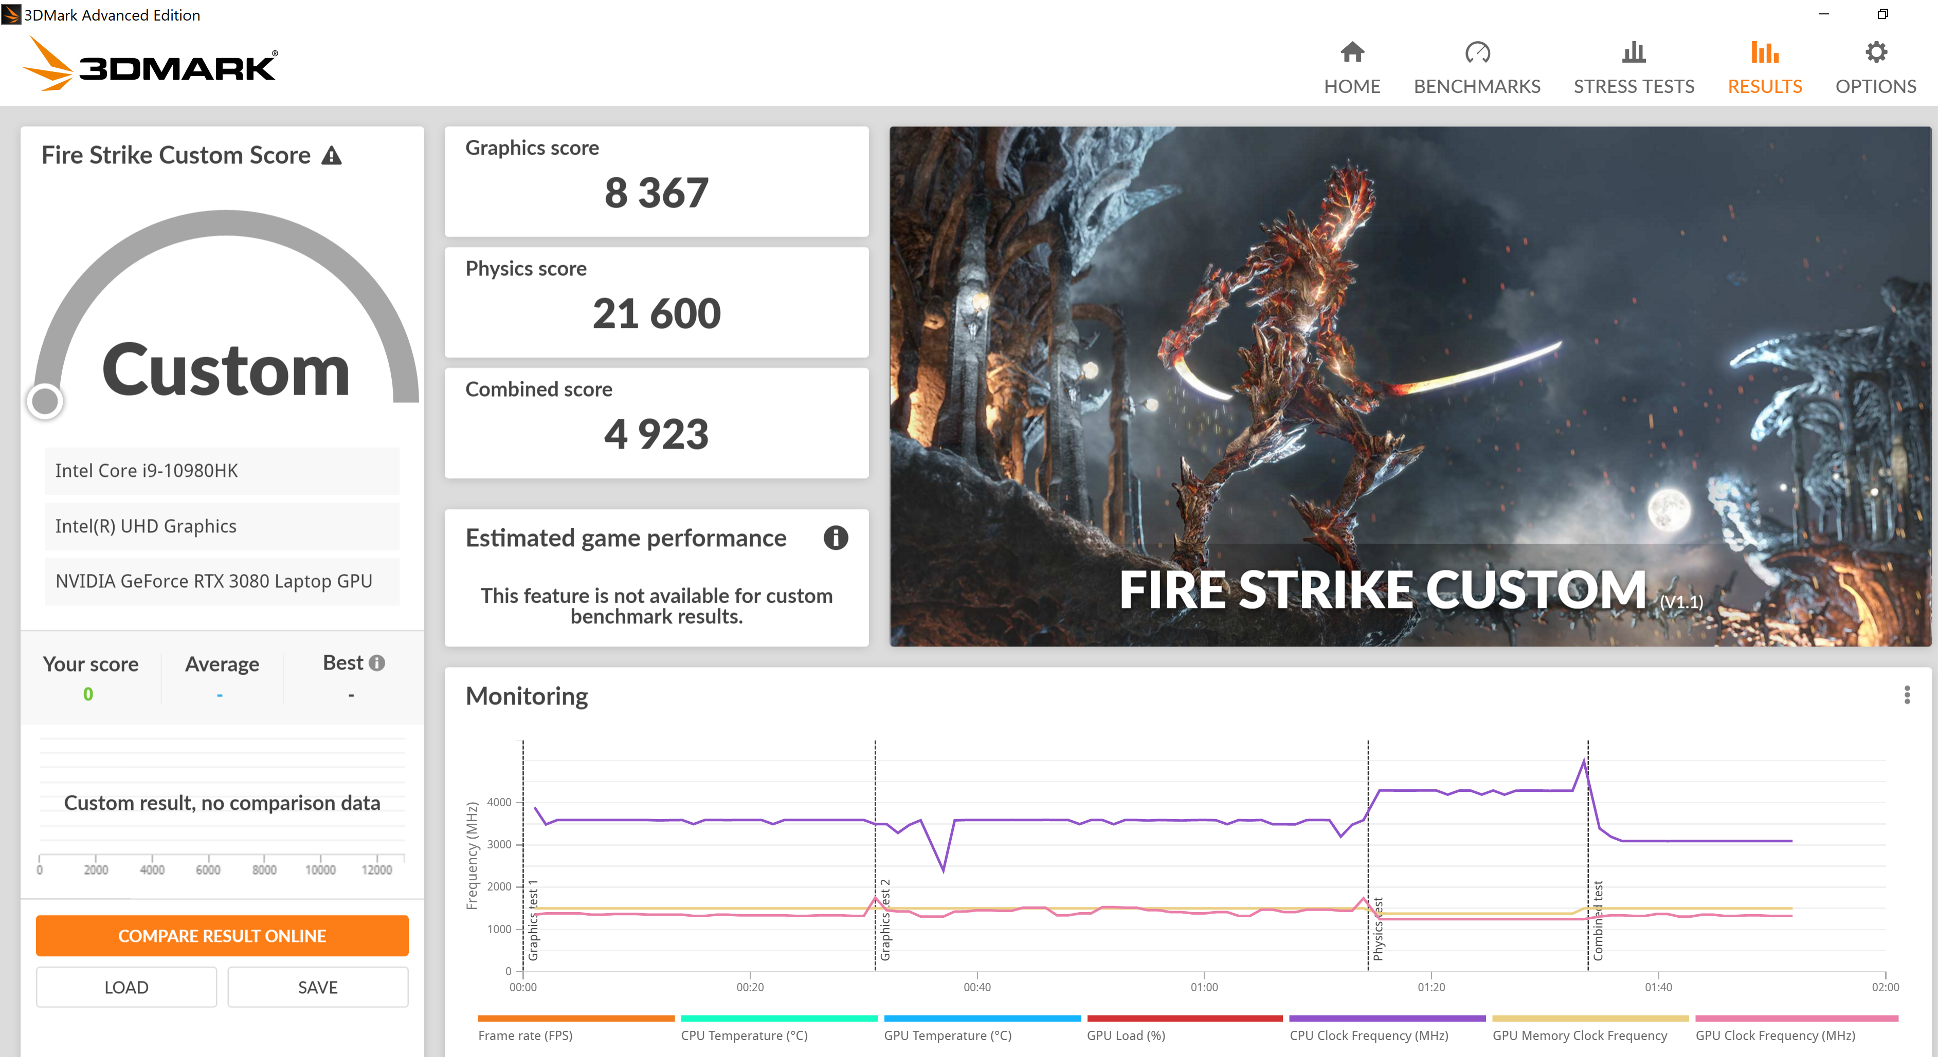Open the Monitoring three-dot menu
The width and height of the screenshot is (1938, 1057).
pos(1907,695)
